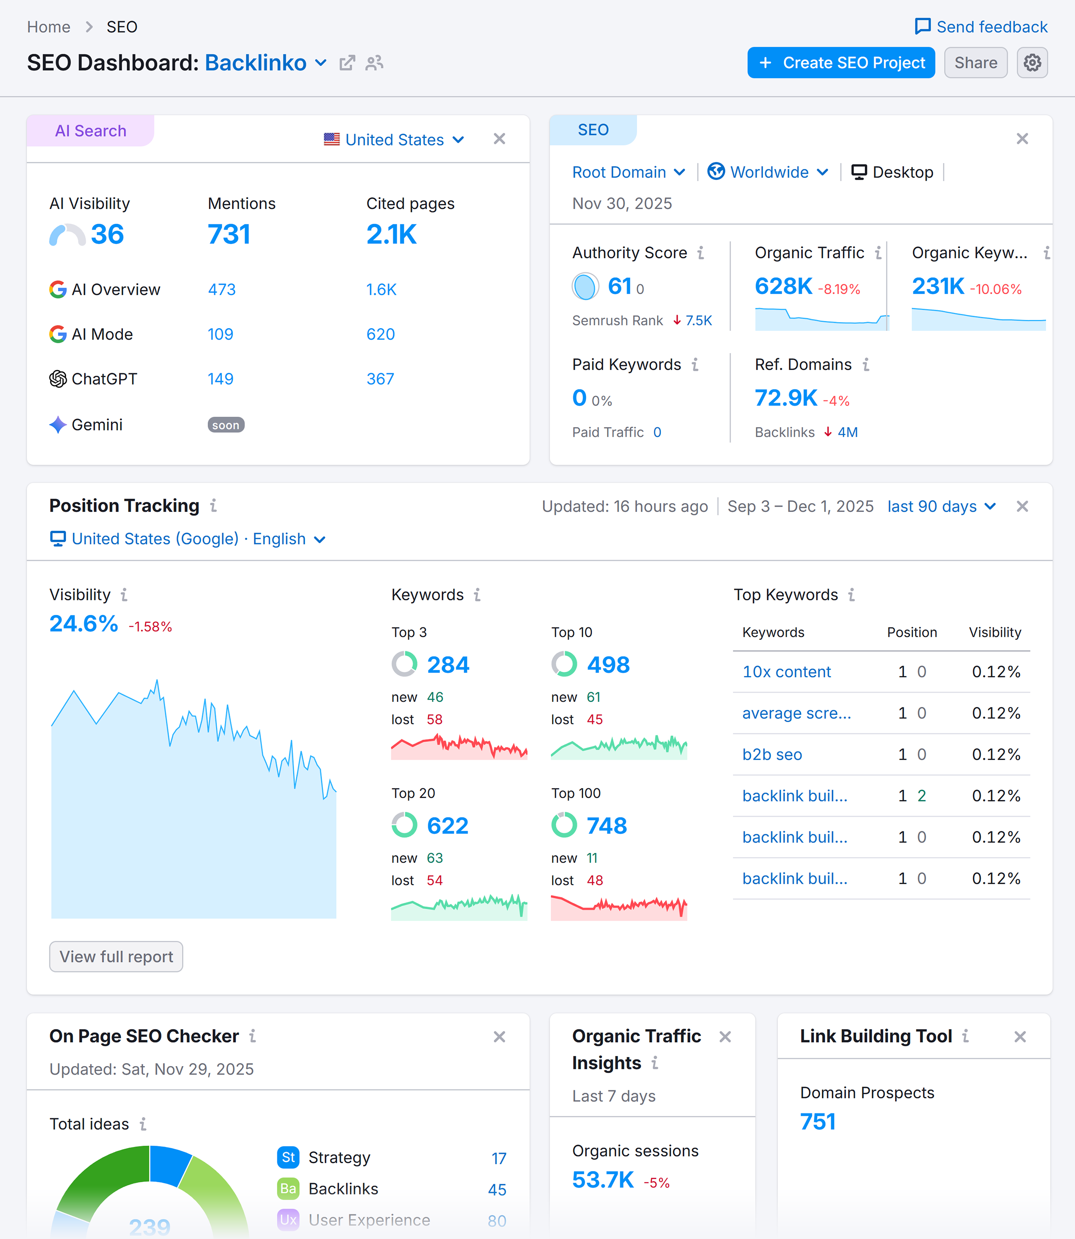Click the Visibility info icon in Position Tracking
The image size is (1075, 1239).
point(124,595)
